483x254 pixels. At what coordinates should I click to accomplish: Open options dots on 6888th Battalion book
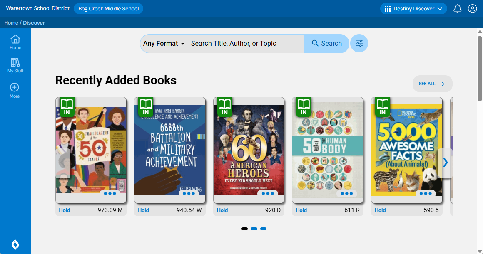point(189,193)
